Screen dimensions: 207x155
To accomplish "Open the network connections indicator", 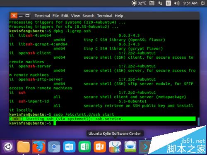I will 160,3.
